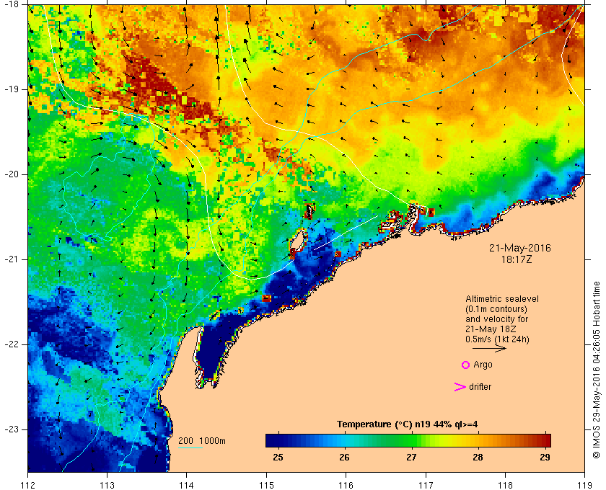
Task: Click the 'Argo' legend label
Action: pos(483,365)
